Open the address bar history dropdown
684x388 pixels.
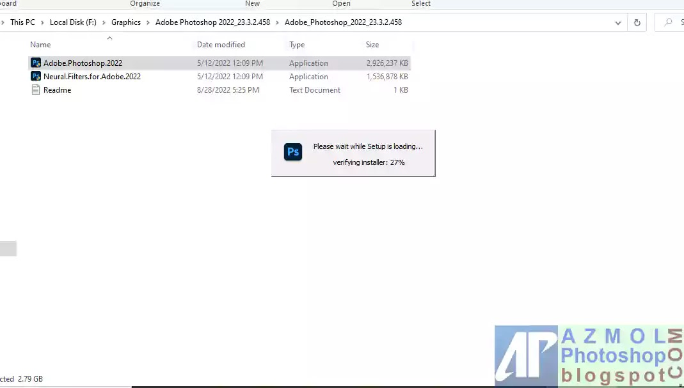coord(617,22)
